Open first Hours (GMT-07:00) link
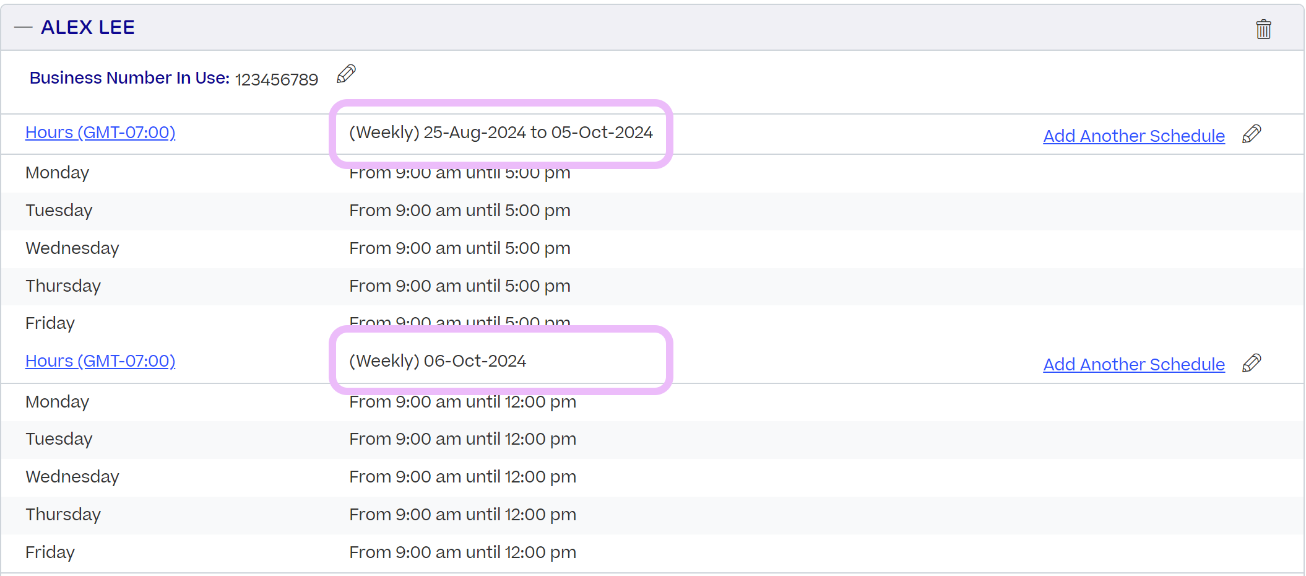This screenshot has height=576, width=1306. click(100, 133)
